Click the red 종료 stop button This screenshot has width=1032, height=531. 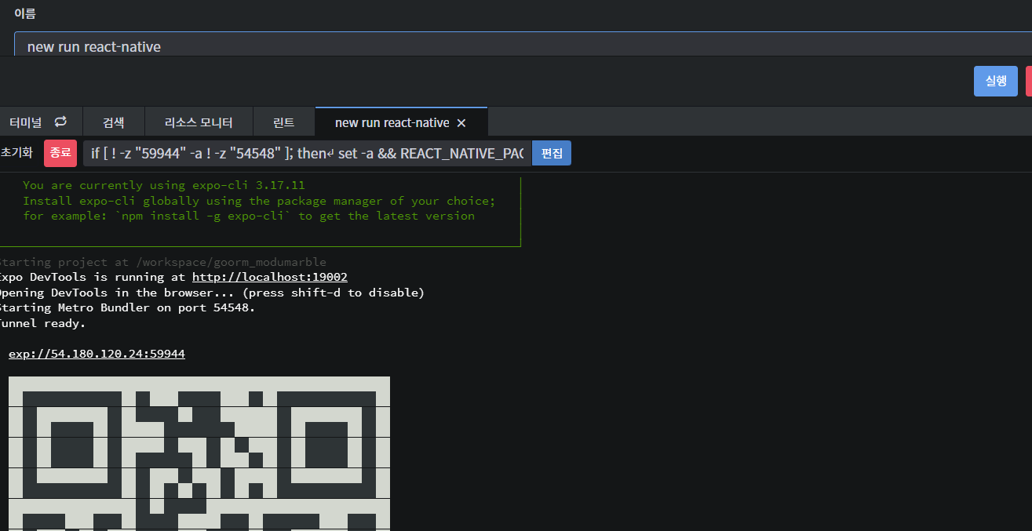click(60, 153)
